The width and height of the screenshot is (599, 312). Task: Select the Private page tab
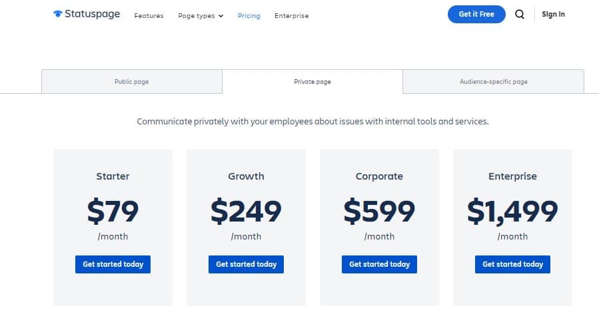312,81
